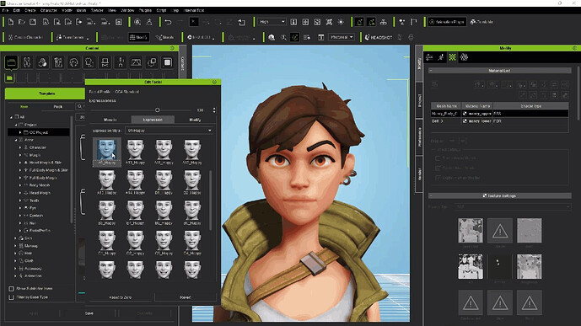The height and width of the screenshot is (326, 581).
Task: Click the human pose icon in Content panel
Action: pyautogui.click(x=121, y=62)
